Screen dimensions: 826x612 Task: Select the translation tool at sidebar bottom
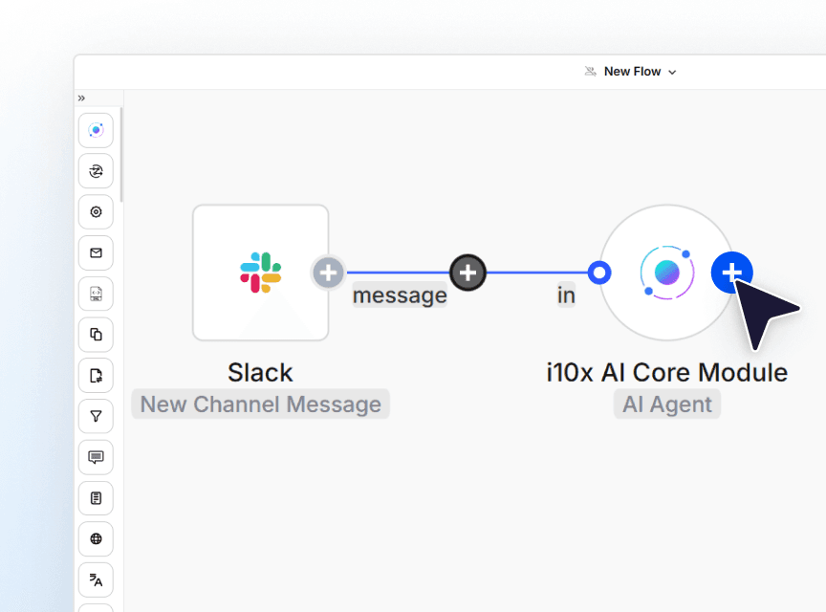96,579
